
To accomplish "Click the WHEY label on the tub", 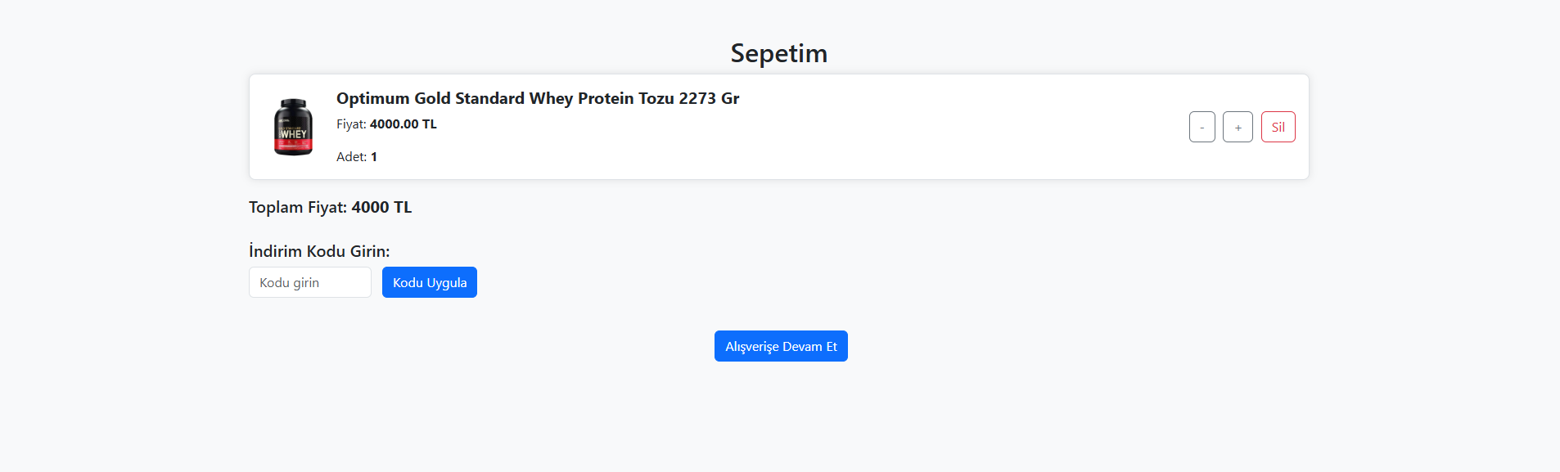I will pyautogui.click(x=293, y=133).
